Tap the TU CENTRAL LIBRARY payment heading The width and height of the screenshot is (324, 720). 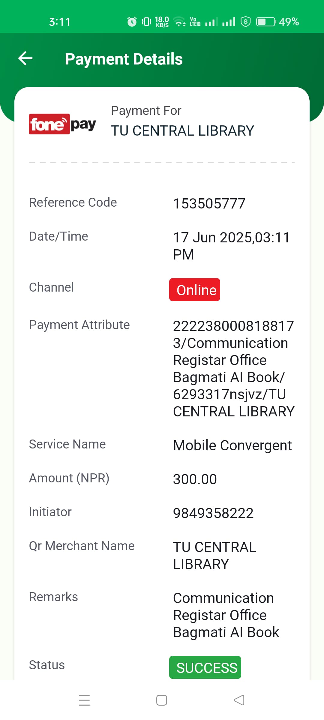tap(182, 131)
